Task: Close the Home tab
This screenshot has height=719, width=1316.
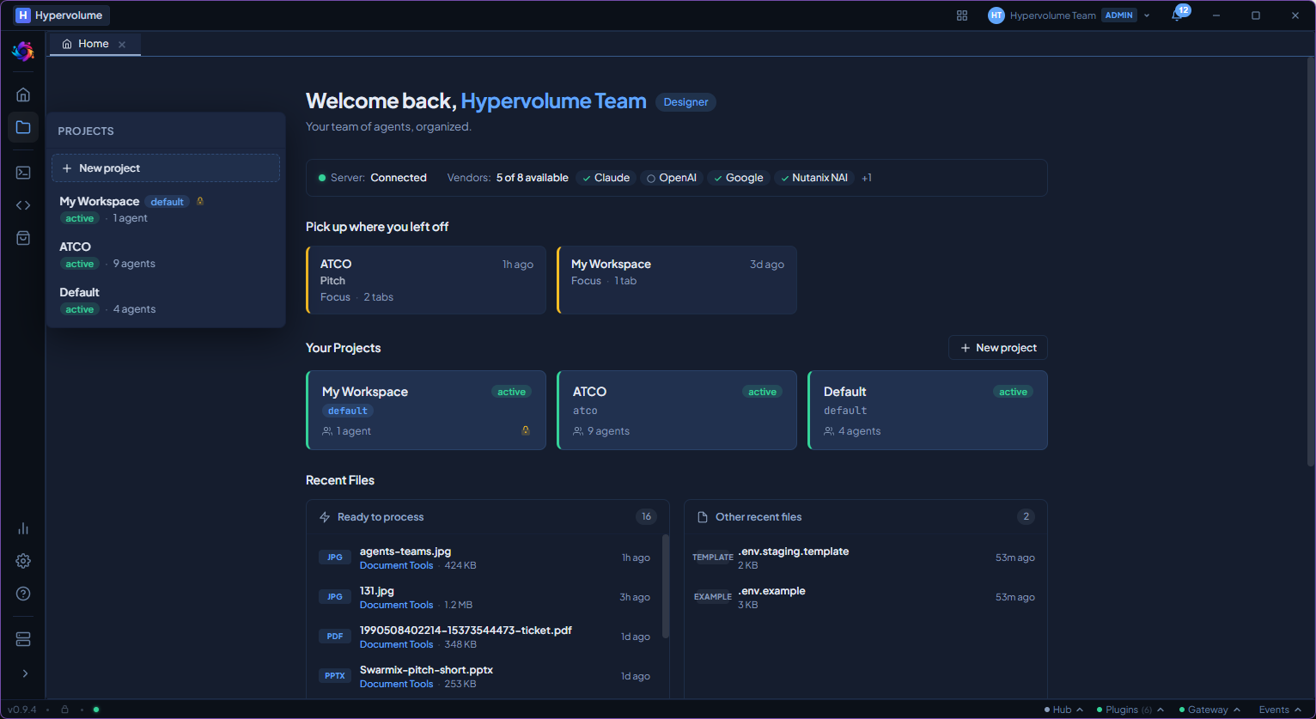Action: point(122,45)
